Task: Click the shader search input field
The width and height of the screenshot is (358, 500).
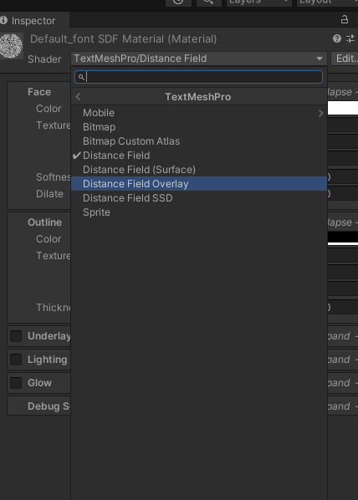Action: tap(198, 77)
